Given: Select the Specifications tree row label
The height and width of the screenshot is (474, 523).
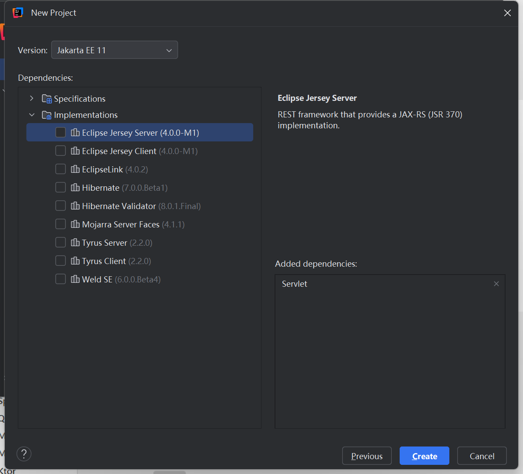Looking at the screenshot, I should (x=80, y=99).
